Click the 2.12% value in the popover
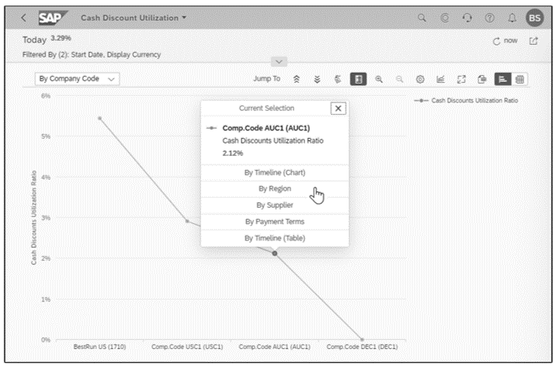 click(x=233, y=153)
